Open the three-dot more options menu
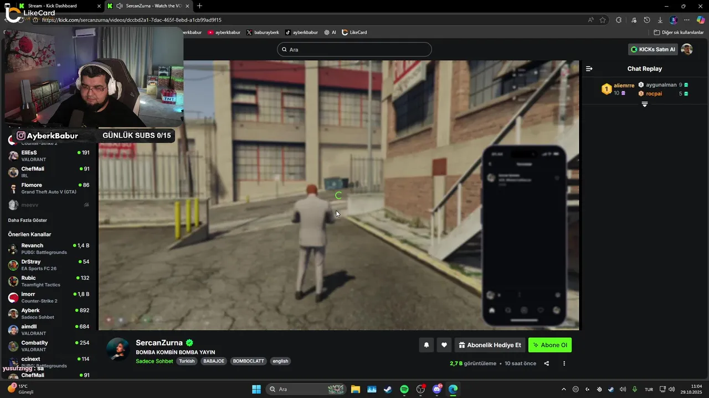 coord(564,363)
